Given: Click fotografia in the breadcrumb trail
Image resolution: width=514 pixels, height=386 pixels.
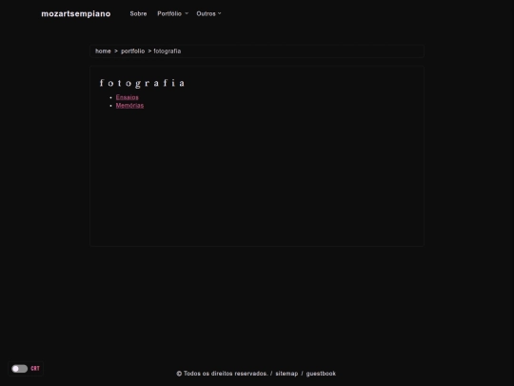Looking at the screenshot, I should tap(168, 51).
